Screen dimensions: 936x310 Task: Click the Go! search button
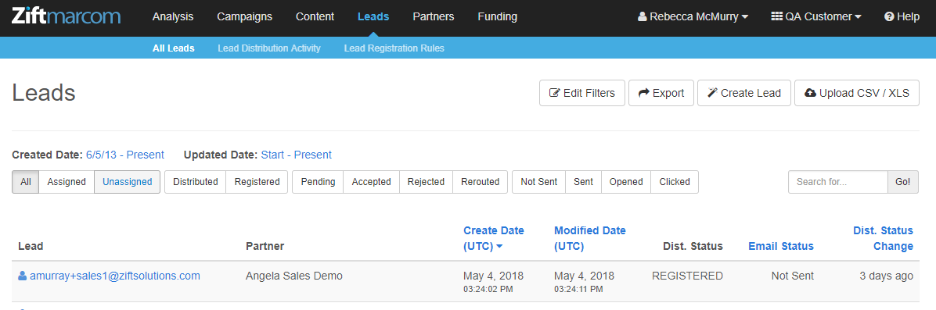point(903,182)
